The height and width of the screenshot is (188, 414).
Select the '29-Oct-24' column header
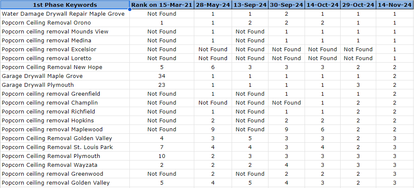pos(358,5)
